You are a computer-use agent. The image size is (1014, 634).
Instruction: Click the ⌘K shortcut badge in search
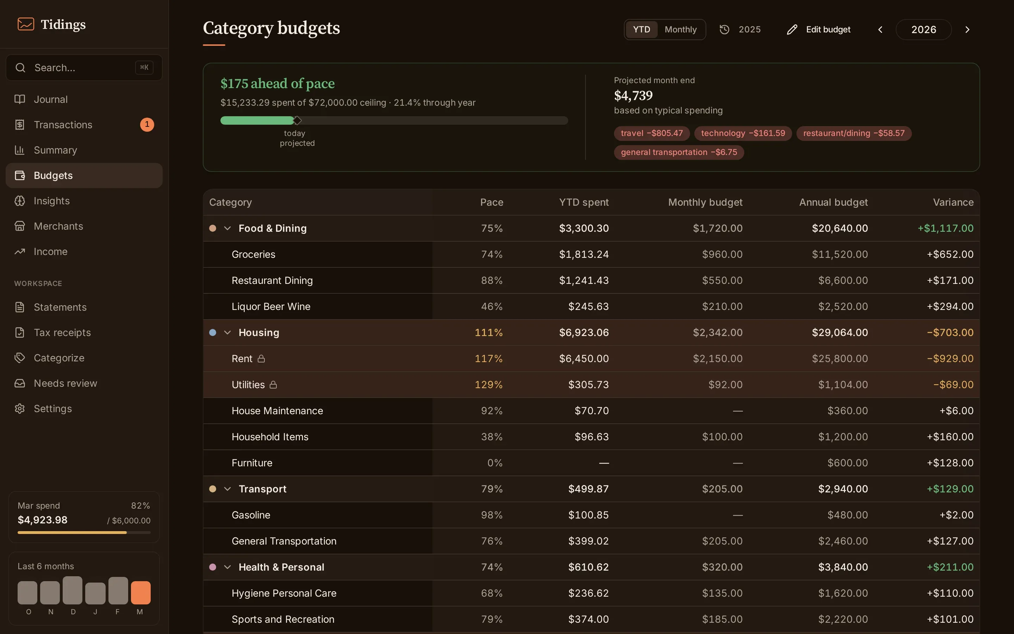tap(144, 68)
